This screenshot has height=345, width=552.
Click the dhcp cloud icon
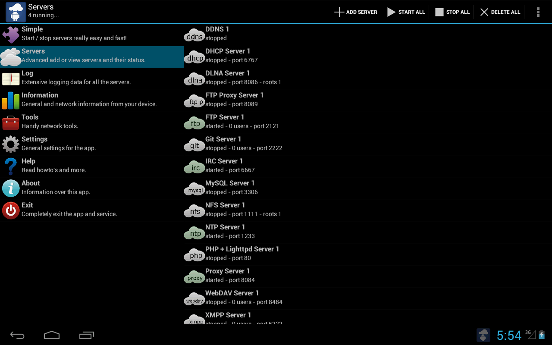[194, 58]
